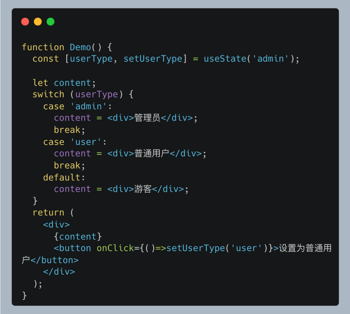Screen dimensions: 350x314
Task: Select the closing "</button>" tag
Action: pos(54,260)
